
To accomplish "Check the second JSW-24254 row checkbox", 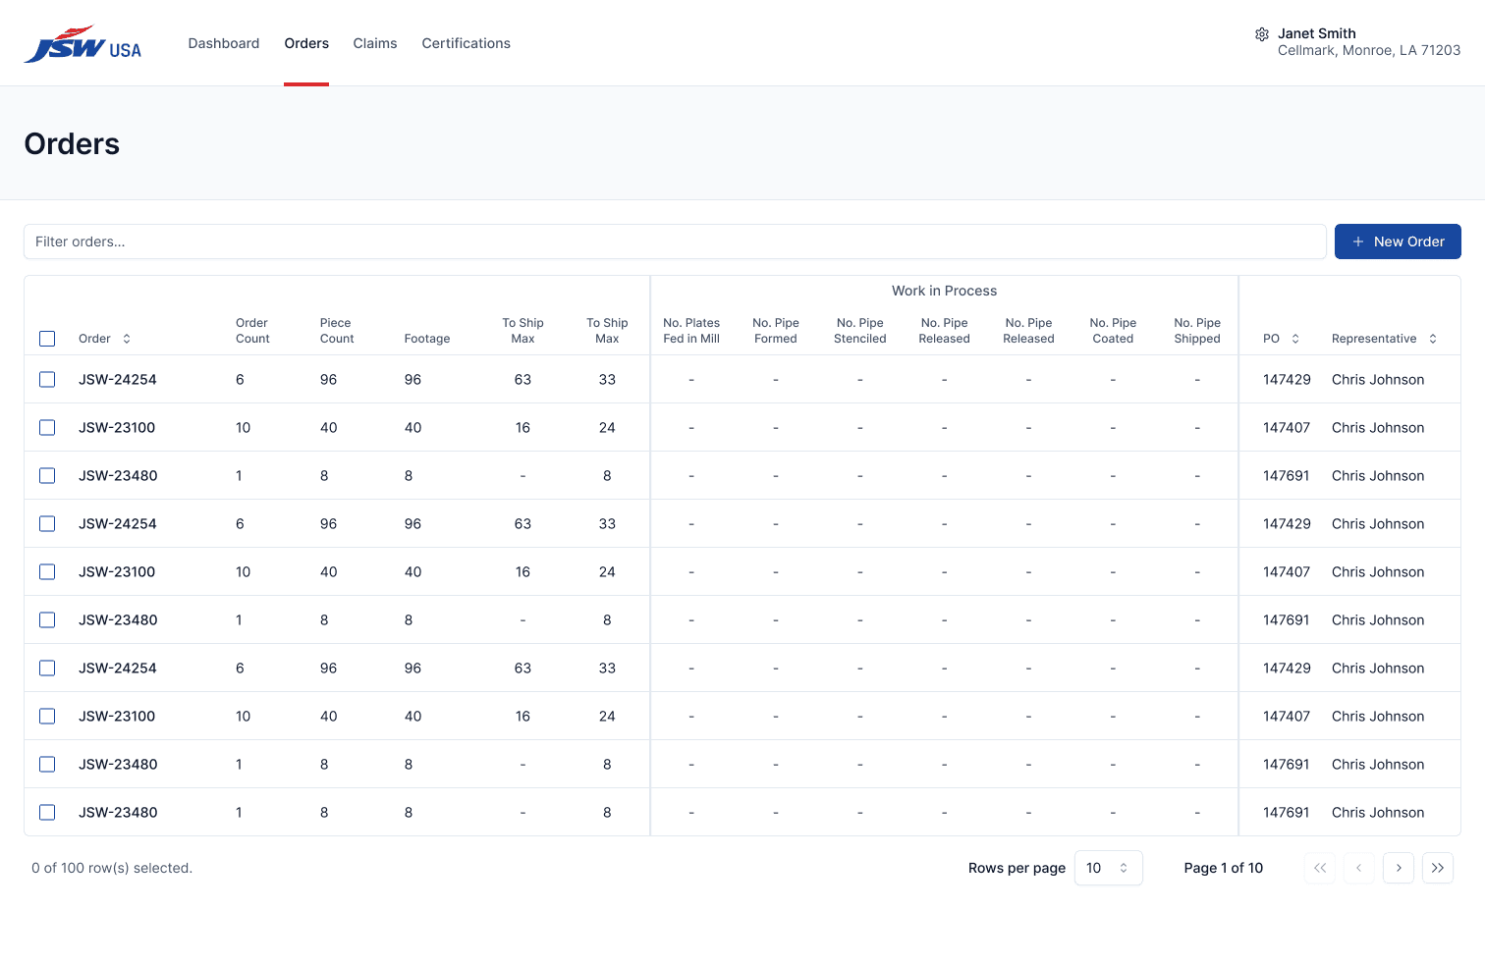I will tap(47, 523).
